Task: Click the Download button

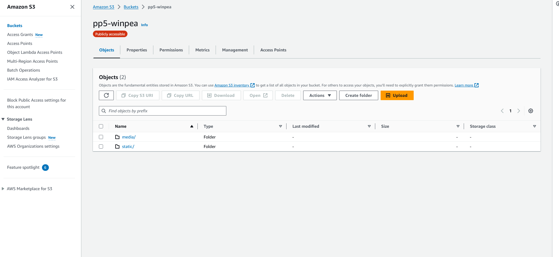Action: [x=221, y=95]
